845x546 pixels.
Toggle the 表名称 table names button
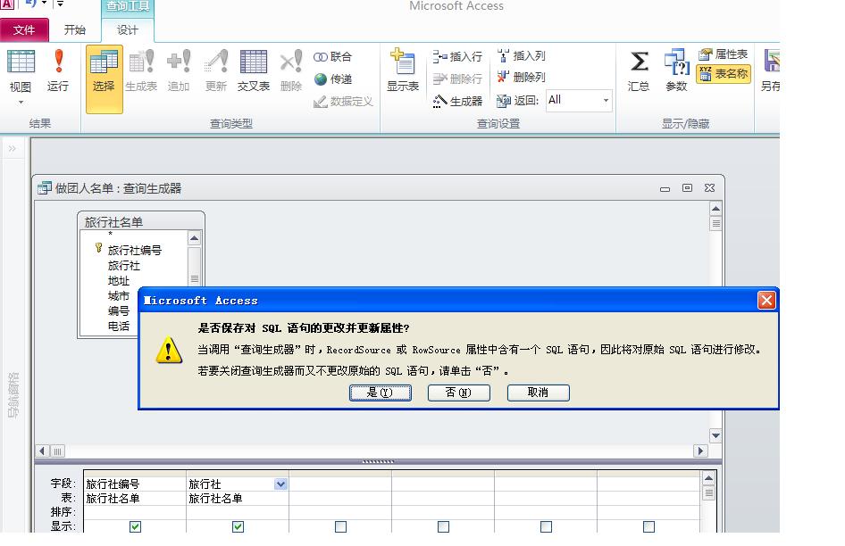[724, 74]
